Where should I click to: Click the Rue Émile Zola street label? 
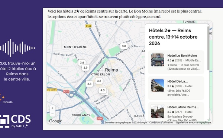tap(98, 29)
